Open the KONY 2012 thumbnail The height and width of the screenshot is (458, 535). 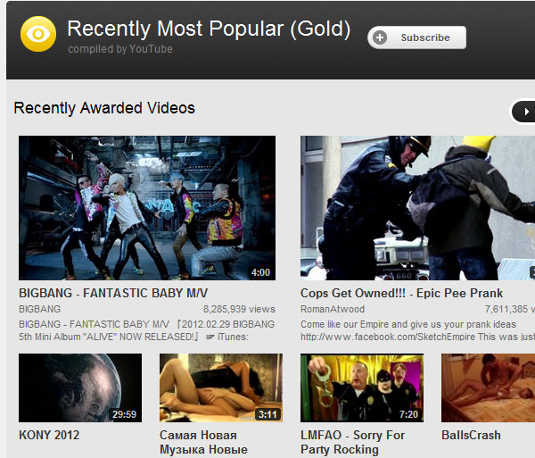80,387
